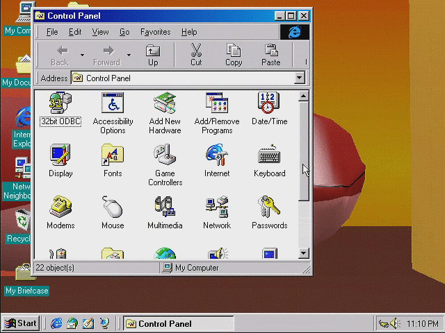Click the scrollbar up arrow
This screenshot has width=445, height=333.
[x=303, y=96]
